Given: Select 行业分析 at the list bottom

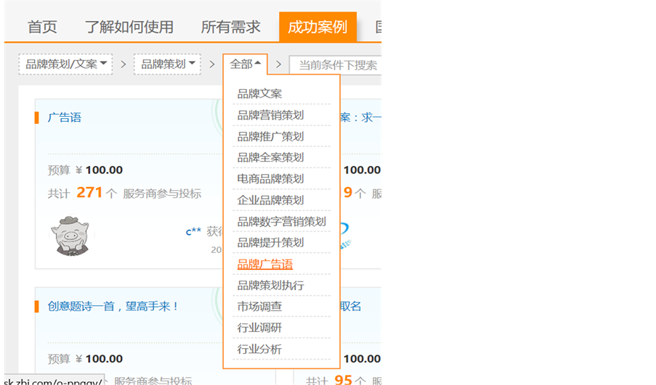Looking at the screenshot, I should point(259,349).
